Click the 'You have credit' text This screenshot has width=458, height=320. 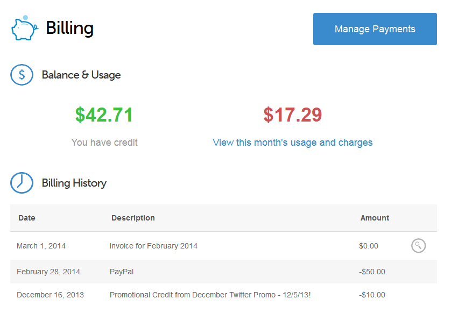(104, 143)
